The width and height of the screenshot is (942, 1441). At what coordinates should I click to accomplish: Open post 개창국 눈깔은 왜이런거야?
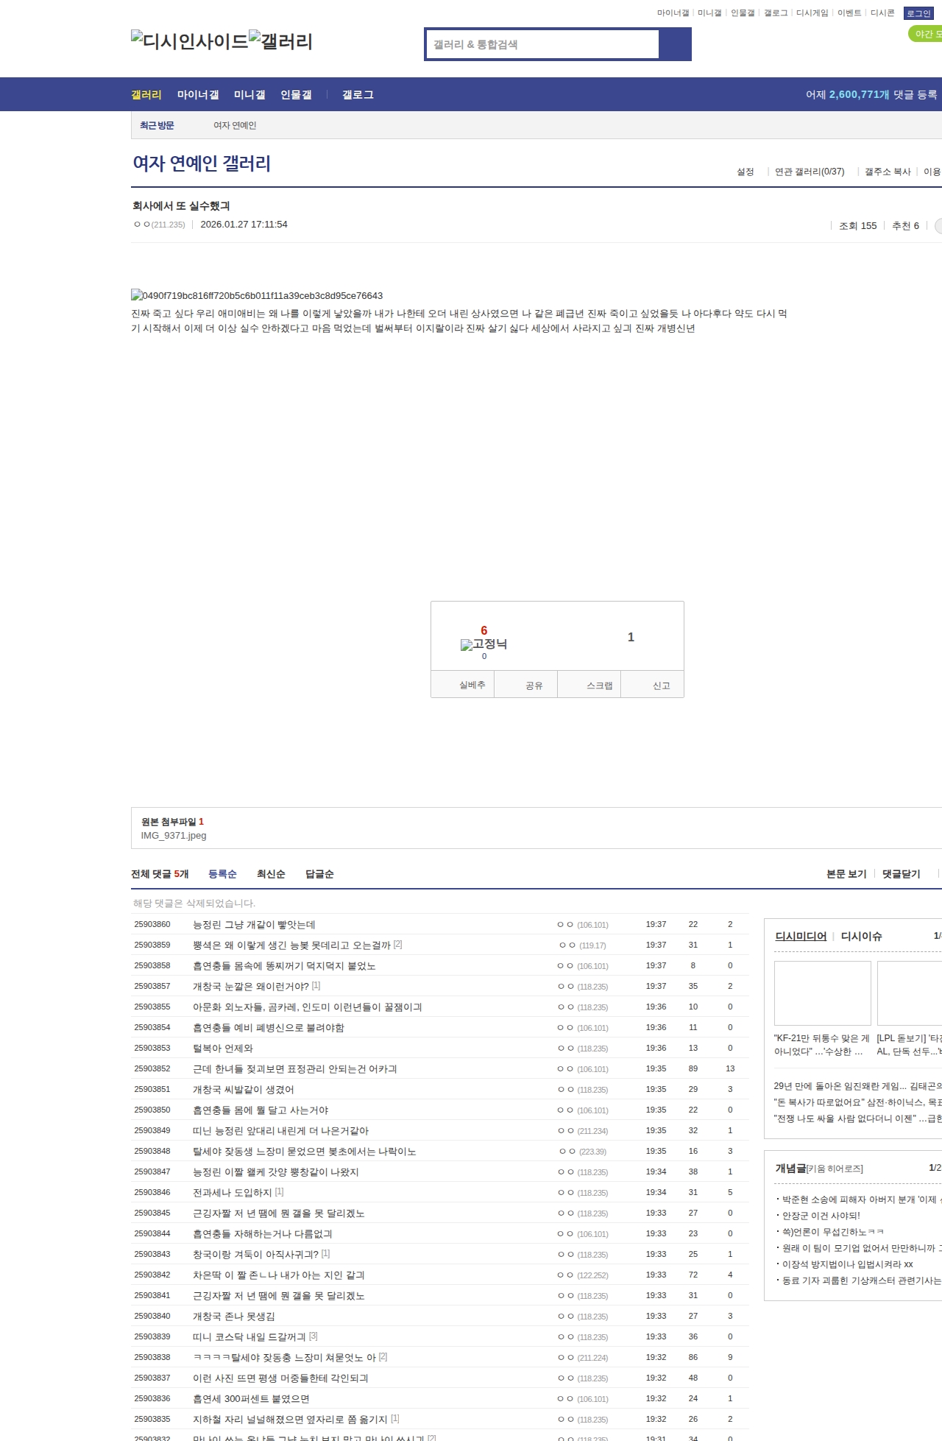pyautogui.click(x=251, y=987)
